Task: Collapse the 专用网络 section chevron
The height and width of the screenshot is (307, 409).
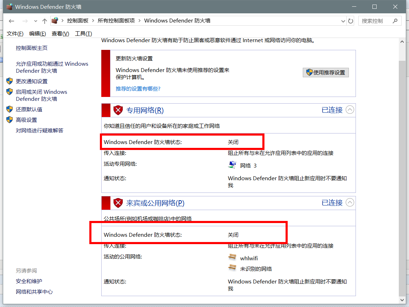Action: point(350,110)
